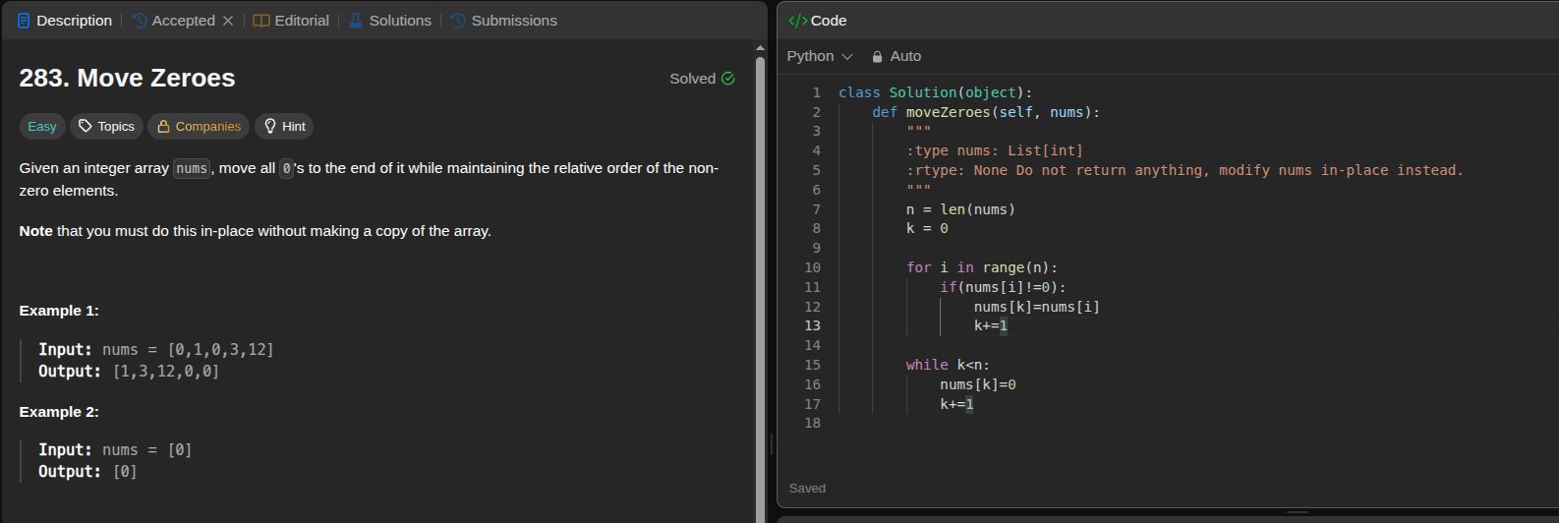Show the Companies list
Screen dimensions: 1559x523
pyautogui.click(x=199, y=126)
